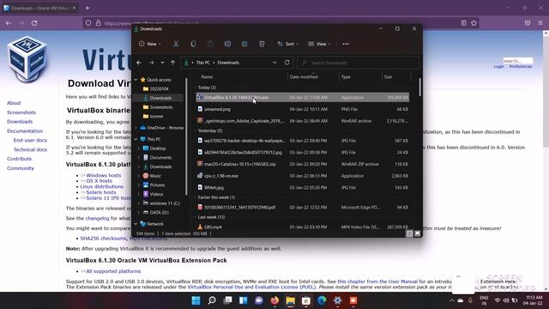Select the unnamed.png file
The image size is (549, 309).
point(303,109)
